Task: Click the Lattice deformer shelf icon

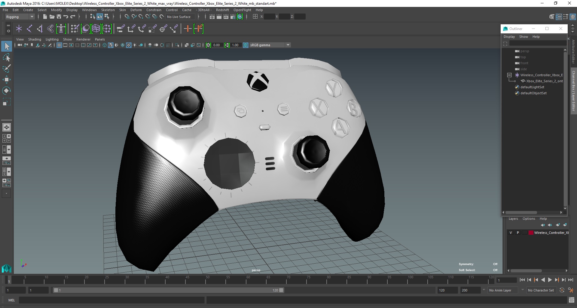Action: coord(96,29)
